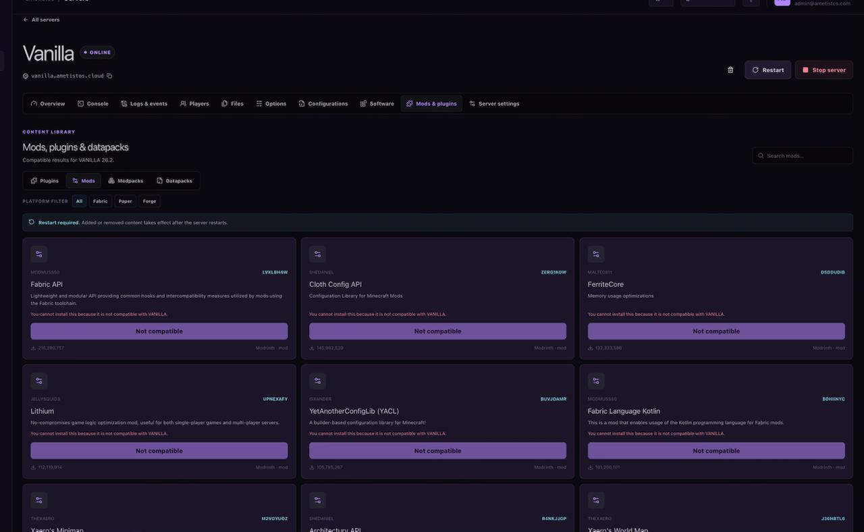This screenshot has width=864, height=532.
Task: Click the Fabric Language Kotlin mod icon
Action: (x=596, y=381)
